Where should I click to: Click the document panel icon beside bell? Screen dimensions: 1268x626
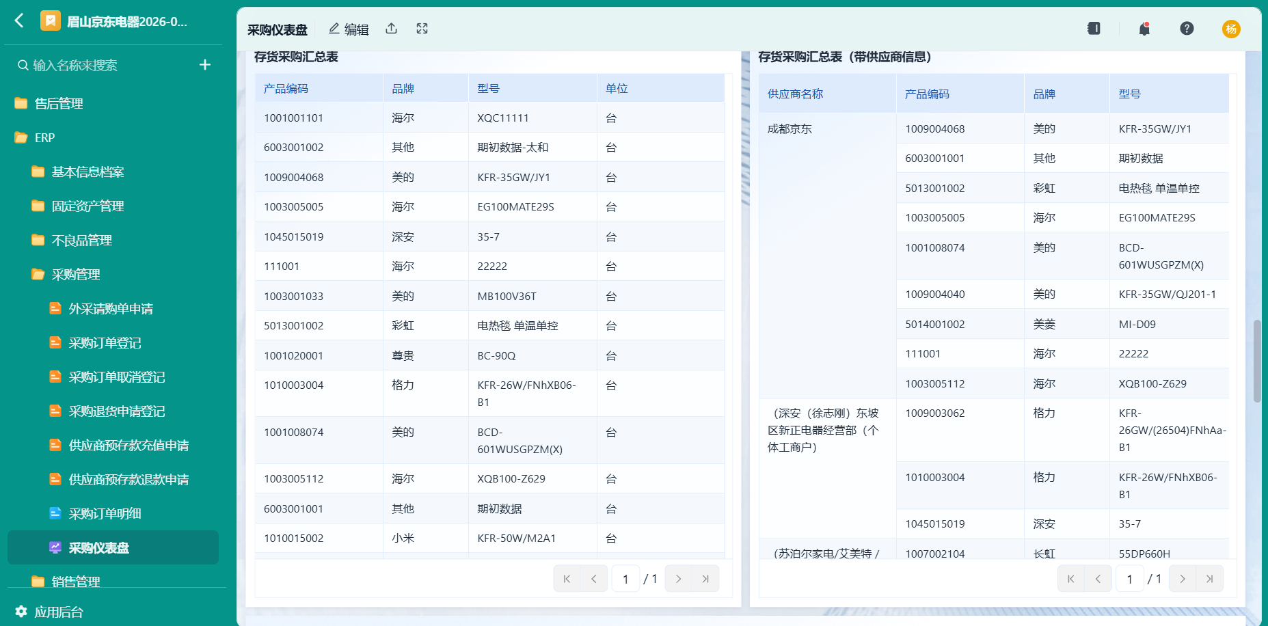click(x=1094, y=29)
